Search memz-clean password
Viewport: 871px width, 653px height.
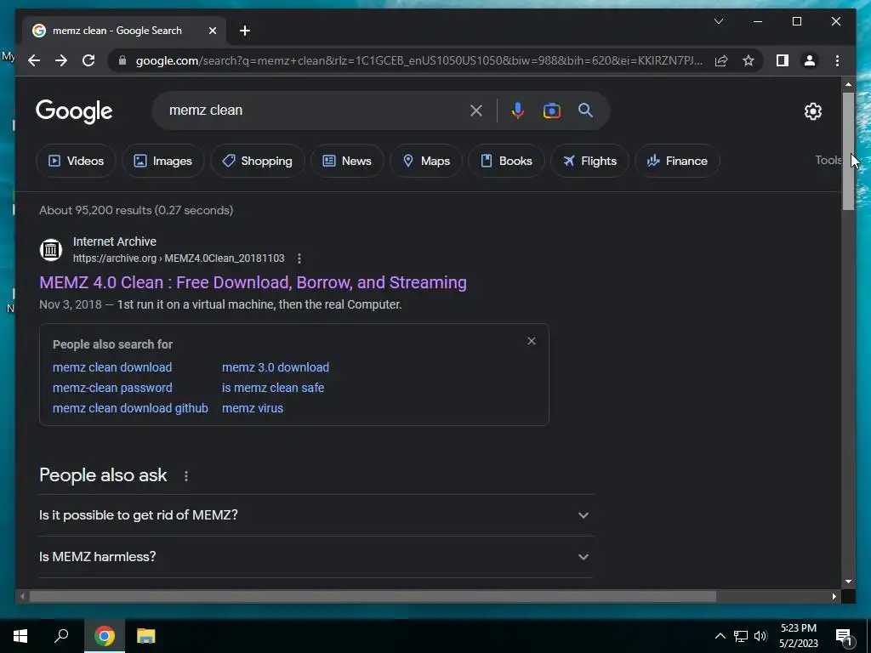pyautogui.click(x=112, y=388)
